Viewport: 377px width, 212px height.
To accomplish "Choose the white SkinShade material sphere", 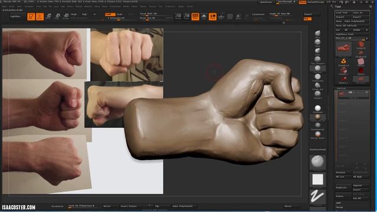I will pos(318,108).
